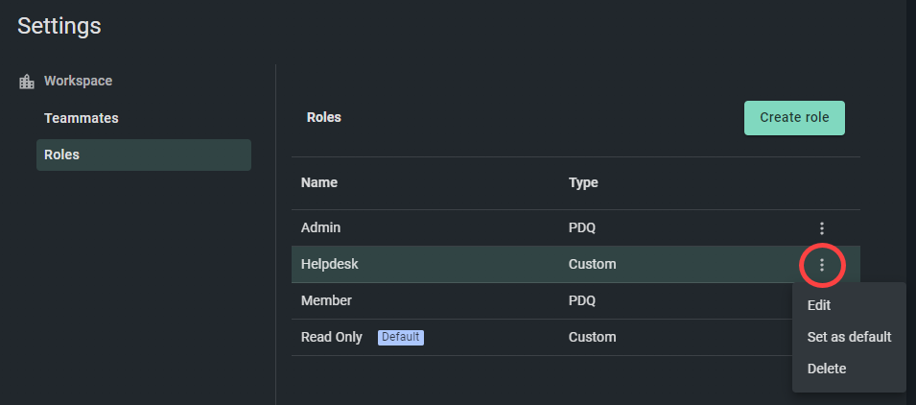Click the Custom type for Helpdesk
Viewport: 916px width, 405px height.
pyautogui.click(x=592, y=264)
